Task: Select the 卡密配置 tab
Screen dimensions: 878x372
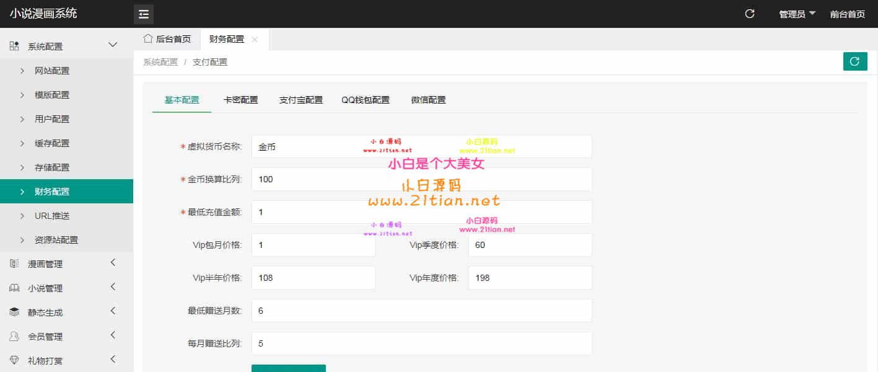Action: tap(240, 100)
